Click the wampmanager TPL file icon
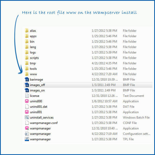Screen dimensions: 155x155 pos(27,139)
